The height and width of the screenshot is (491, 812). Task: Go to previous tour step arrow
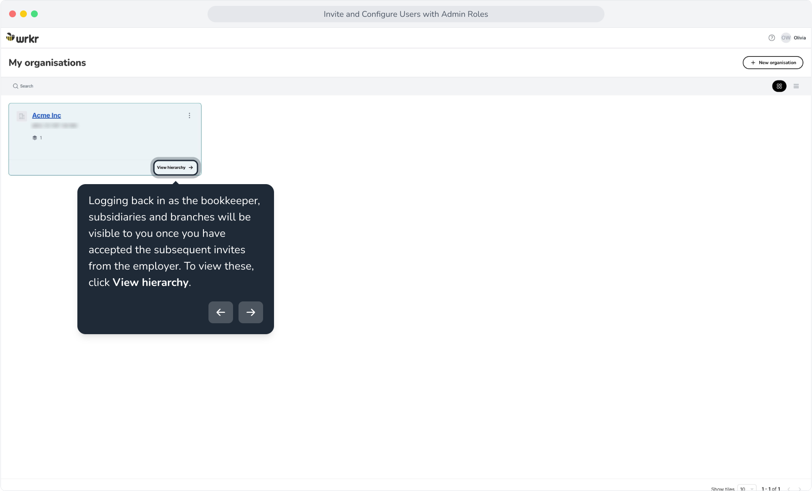(221, 312)
